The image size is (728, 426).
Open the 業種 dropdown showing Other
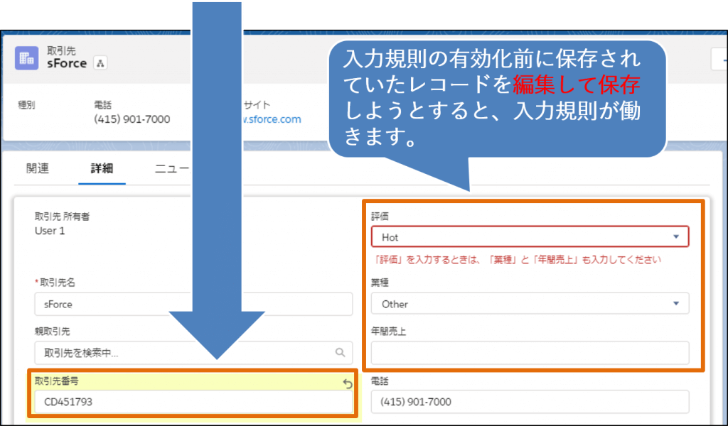point(675,304)
